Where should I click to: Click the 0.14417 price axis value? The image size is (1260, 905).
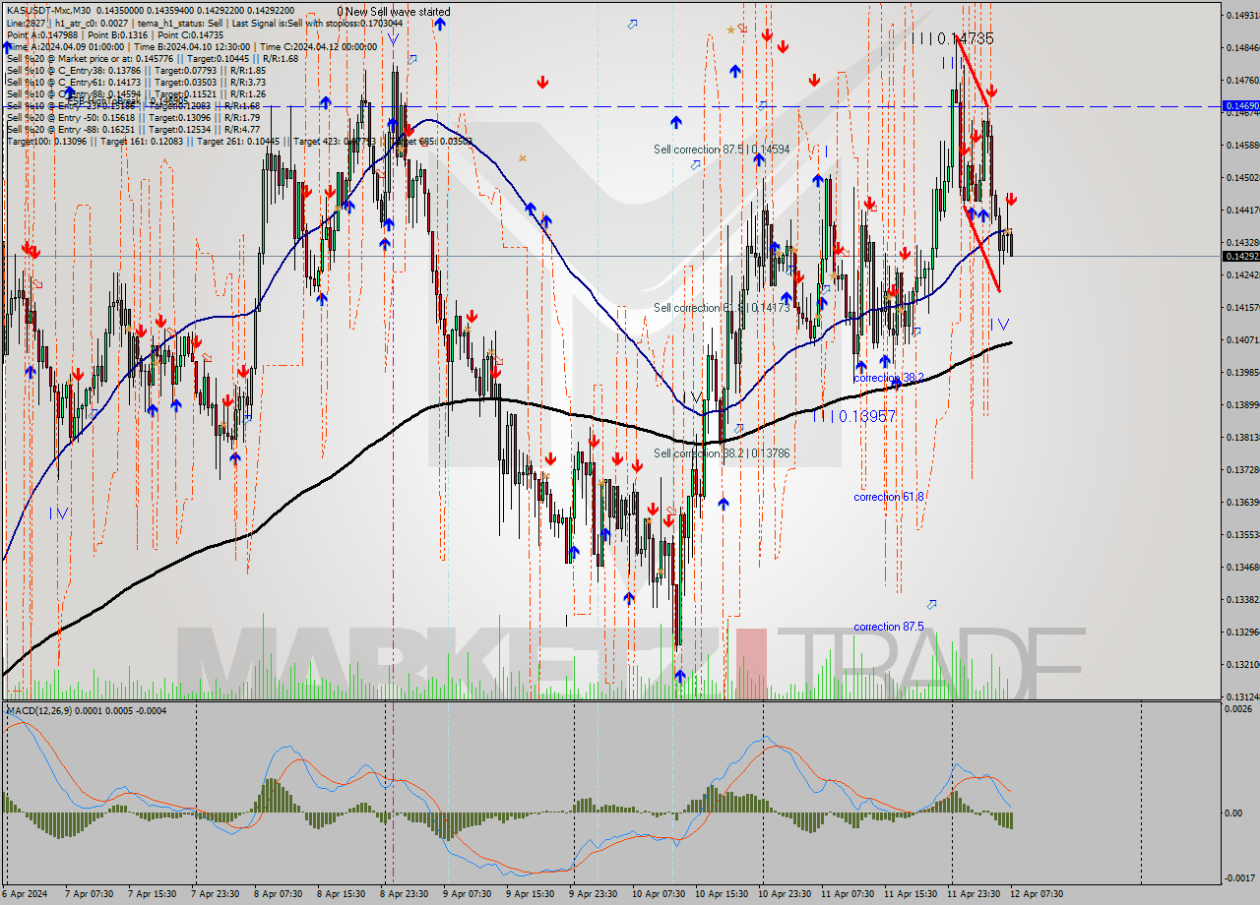tap(1242, 210)
